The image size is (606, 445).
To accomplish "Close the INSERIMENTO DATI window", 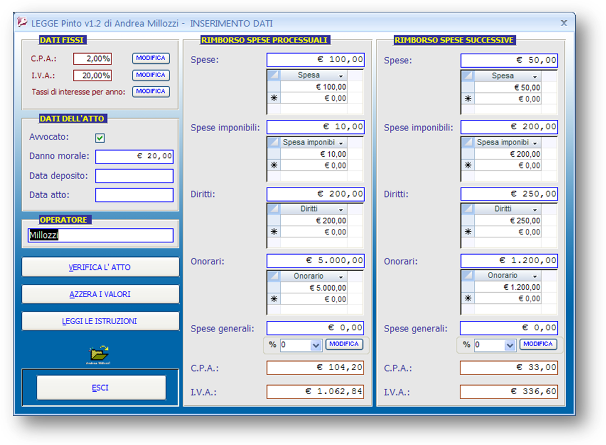I will pos(564,23).
